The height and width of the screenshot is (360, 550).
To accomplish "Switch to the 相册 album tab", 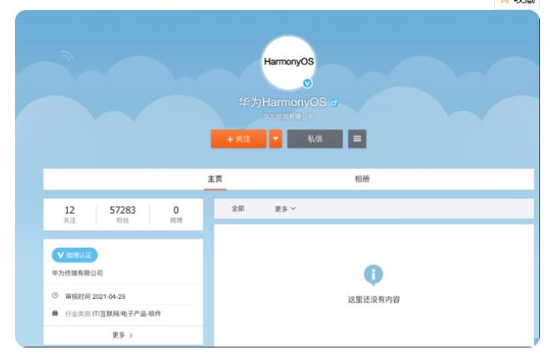I will (361, 179).
